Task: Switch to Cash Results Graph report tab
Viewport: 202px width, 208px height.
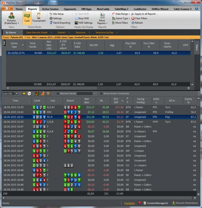Action: tap(37, 33)
